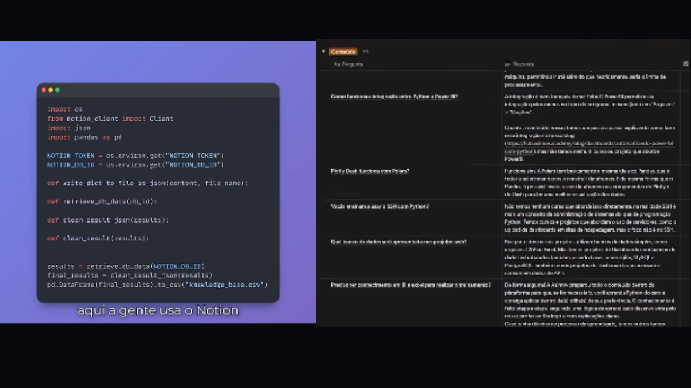This screenshot has height=388, width=691.
Task: Click the count number beside Conteúdo tag
Action: tap(365, 52)
